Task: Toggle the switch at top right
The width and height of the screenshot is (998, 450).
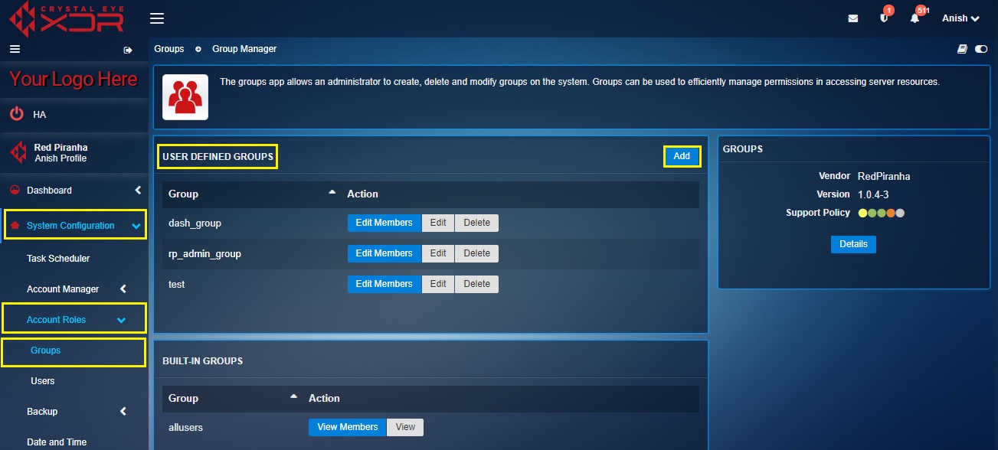Action: (x=981, y=49)
